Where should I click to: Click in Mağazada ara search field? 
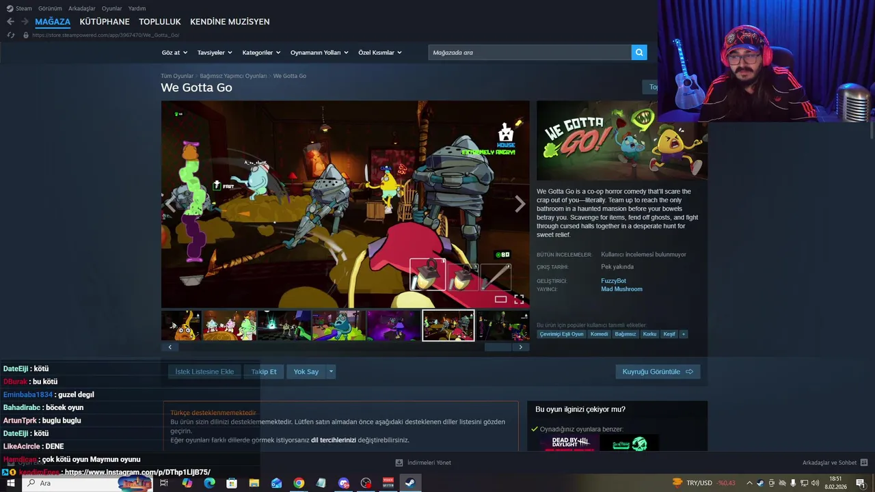[530, 53]
